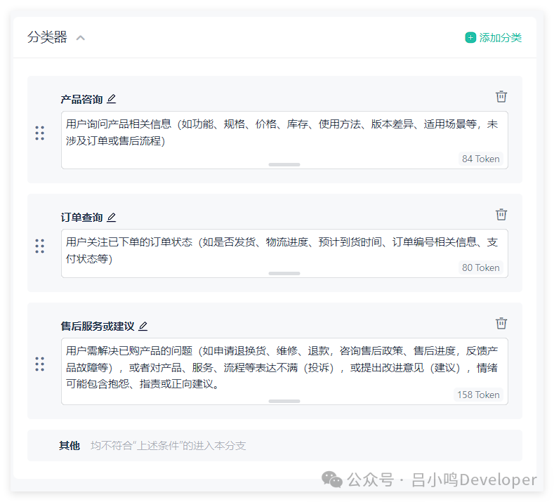Edit the 产品咨询 category name pencil
The image size is (554, 502).
pyautogui.click(x=112, y=99)
